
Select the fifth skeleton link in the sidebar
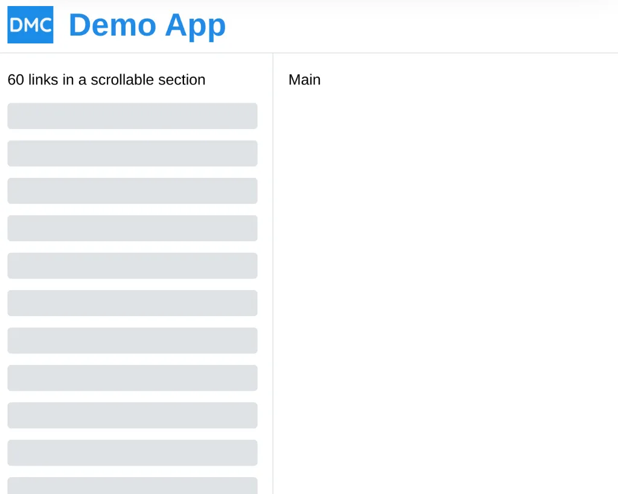pos(132,265)
